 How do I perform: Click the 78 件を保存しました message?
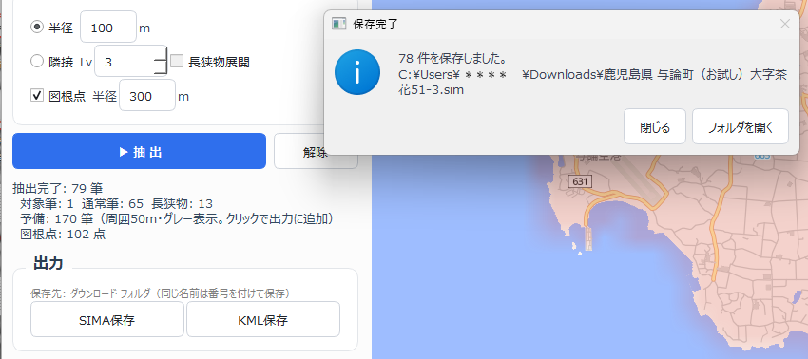454,57
